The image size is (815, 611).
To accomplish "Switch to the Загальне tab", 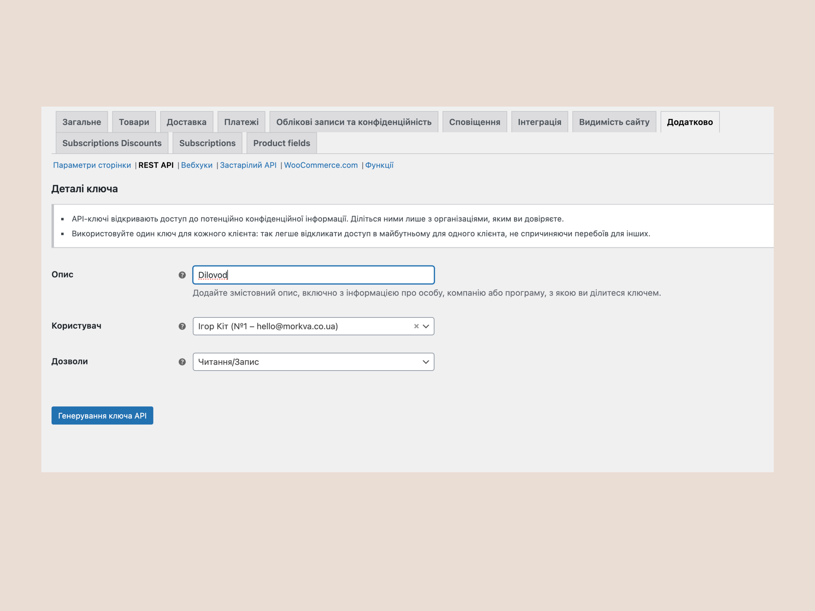I will click(x=81, y=122).
